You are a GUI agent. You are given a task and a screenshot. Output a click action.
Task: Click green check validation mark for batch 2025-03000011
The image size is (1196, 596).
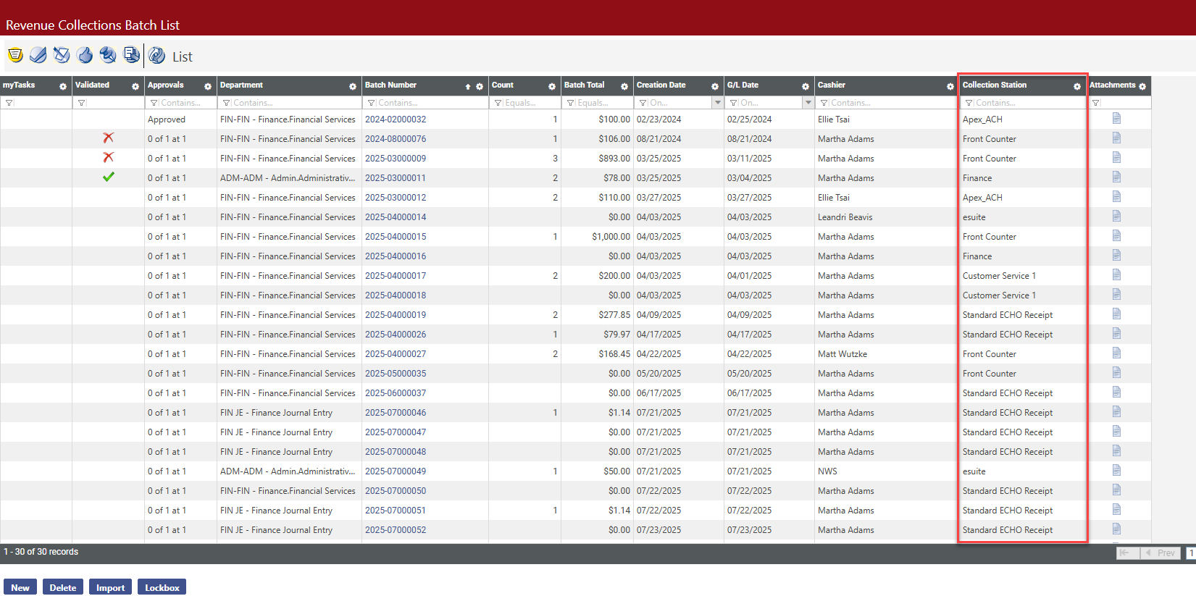(109, 177)
